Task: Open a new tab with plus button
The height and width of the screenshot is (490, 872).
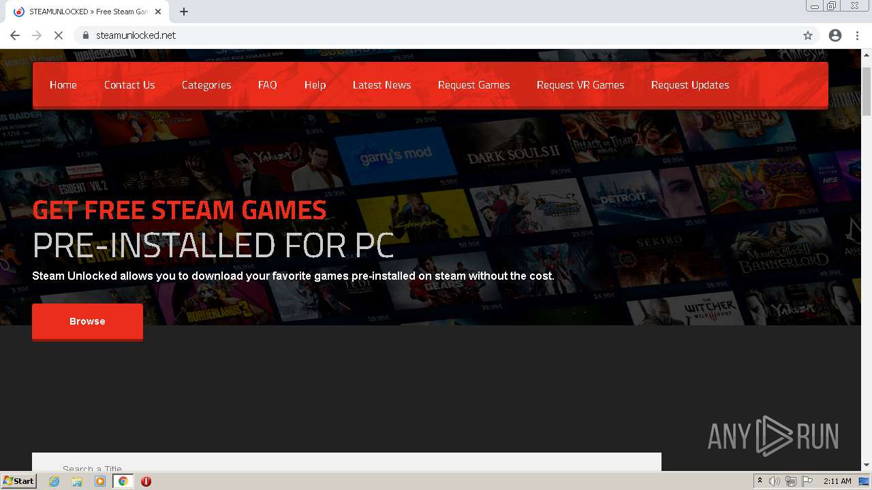Action: [184, 12]
